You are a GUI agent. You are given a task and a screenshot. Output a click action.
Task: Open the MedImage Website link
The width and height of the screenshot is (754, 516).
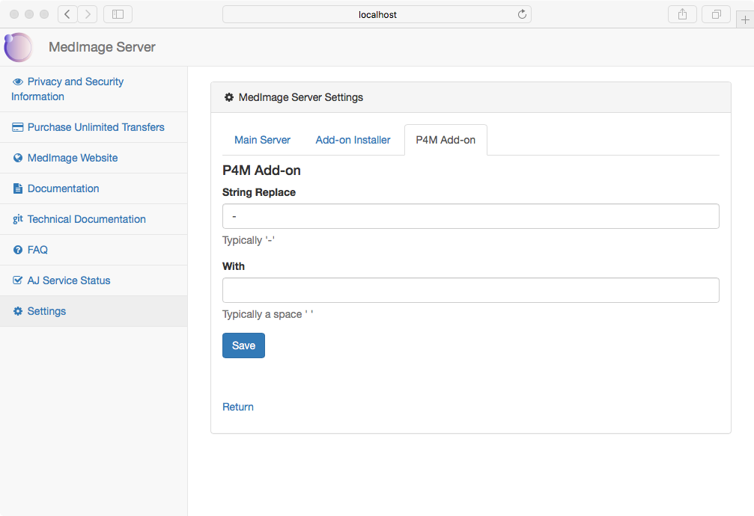pos(73,158)
